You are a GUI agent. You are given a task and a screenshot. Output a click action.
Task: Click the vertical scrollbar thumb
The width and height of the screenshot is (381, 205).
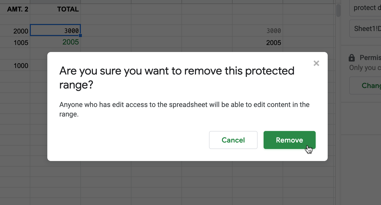click(338, 10)
